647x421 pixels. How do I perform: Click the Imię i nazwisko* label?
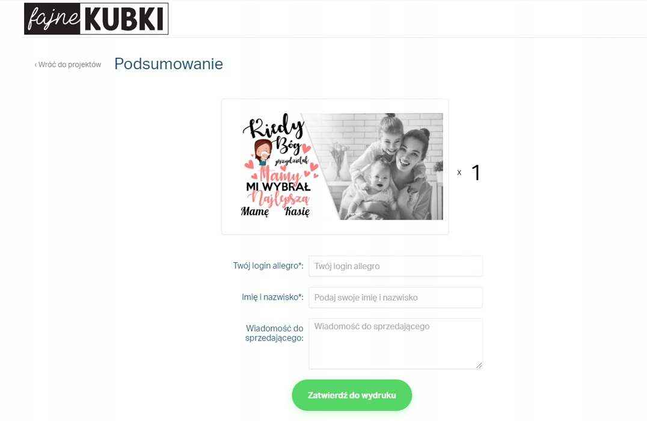273,297
